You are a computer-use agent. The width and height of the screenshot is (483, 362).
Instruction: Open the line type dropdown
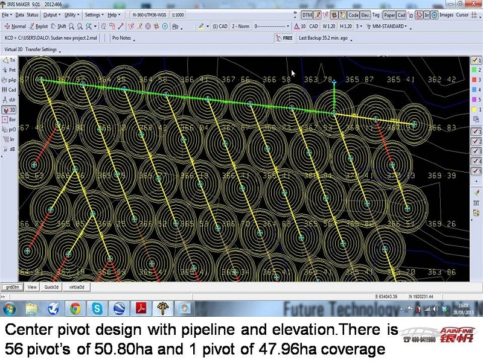[272, 27]
